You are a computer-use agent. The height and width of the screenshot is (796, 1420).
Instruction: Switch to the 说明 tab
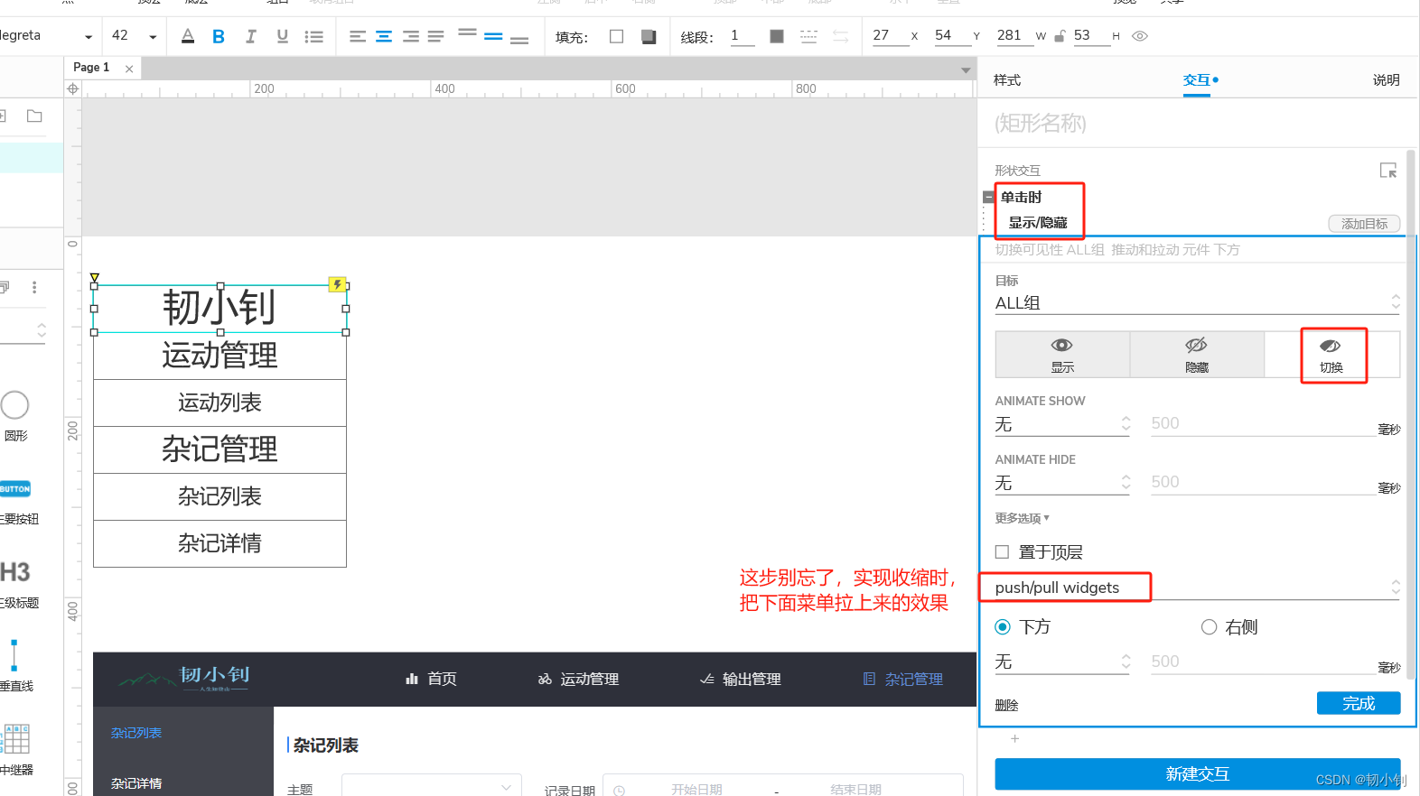(x=1387, y=80)
